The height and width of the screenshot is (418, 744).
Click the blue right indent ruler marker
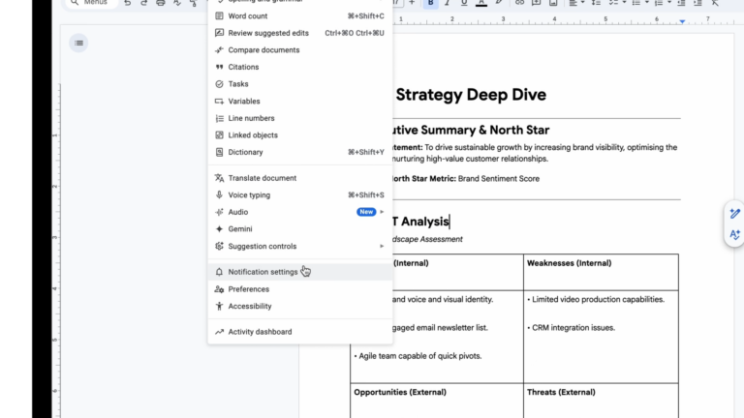click(x=682, y=20)
